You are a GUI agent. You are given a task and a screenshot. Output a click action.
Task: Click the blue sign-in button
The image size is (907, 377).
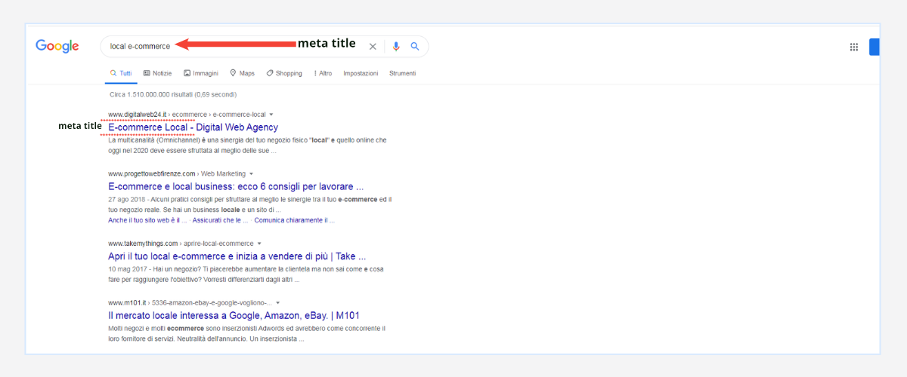[874, 47]
